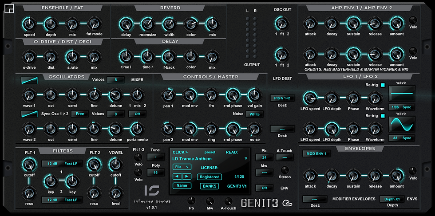Screen dimensions: 435x216
Task: Open the Noise type White dropdown
Action: 255,114
